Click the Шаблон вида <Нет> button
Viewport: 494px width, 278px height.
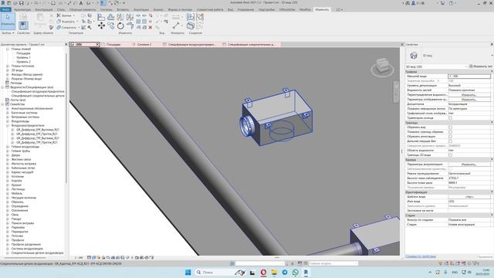click(469, 197)
